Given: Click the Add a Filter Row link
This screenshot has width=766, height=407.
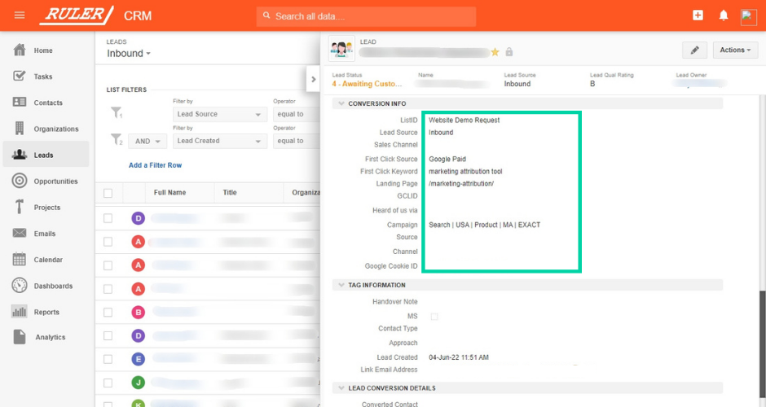Looking at the screenshot, I should tap(155, 165).
